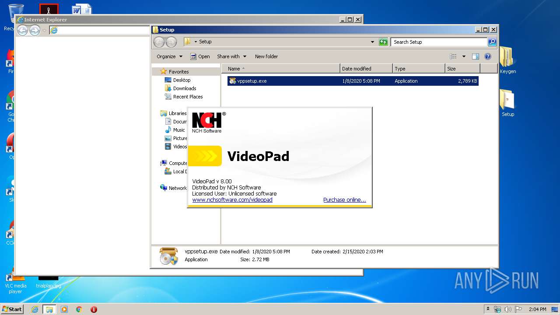
Task: Select Favorites in navigation pane
Action: [178, 72]
